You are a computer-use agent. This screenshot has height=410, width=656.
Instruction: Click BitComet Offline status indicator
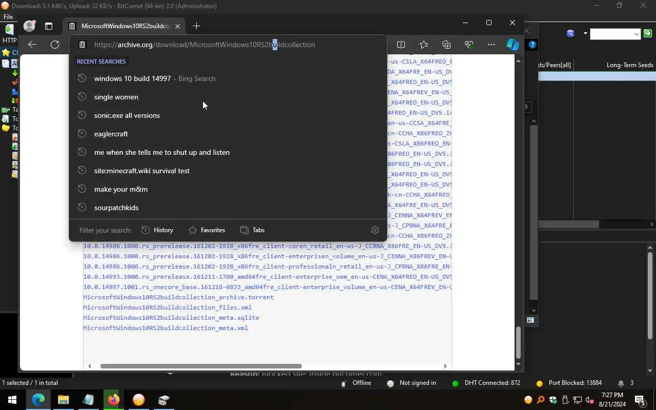356,383
